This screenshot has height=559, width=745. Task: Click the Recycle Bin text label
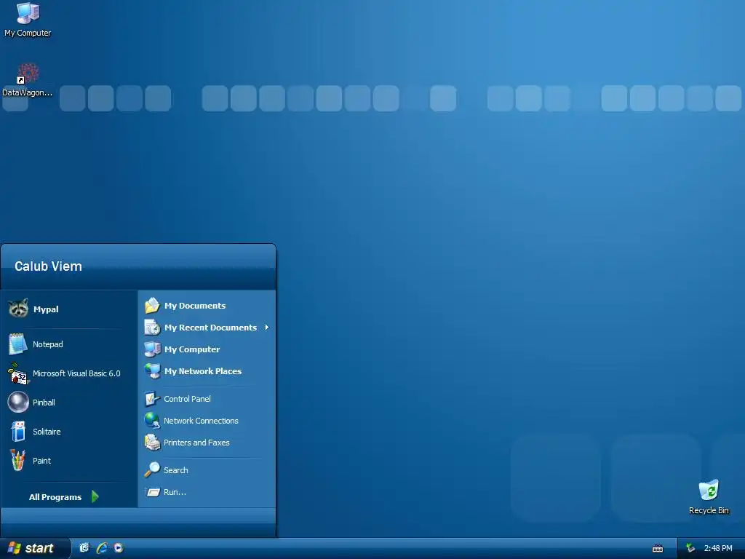(x=709, y=510)
